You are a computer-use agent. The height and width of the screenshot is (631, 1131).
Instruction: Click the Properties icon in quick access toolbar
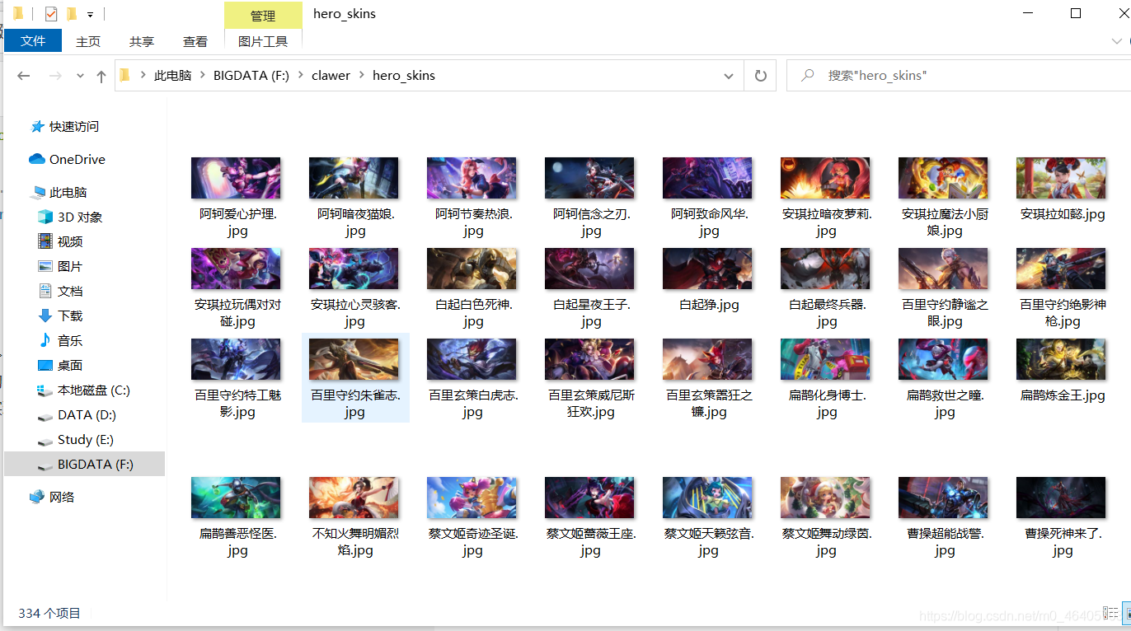pos(51,14)
